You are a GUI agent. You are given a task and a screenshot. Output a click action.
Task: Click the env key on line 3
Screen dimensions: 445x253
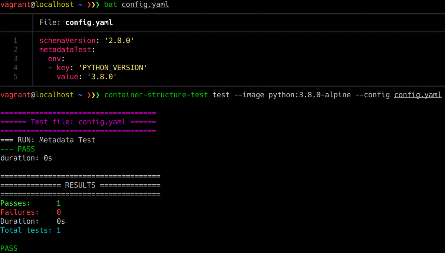pyautogui.click(x=54, y=58)
